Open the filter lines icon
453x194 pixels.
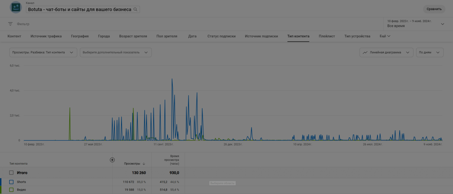pyautogui.click(x=10, y=24)
